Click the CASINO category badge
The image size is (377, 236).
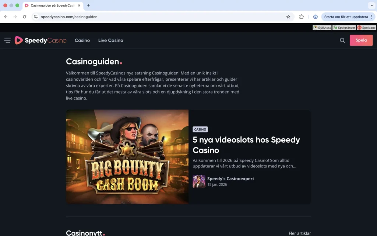tap(200, 129)
